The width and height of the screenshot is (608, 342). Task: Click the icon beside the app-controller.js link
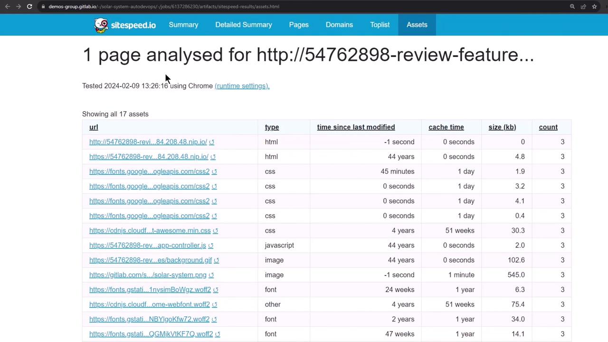pyautogui.click(x=211, y=246)
